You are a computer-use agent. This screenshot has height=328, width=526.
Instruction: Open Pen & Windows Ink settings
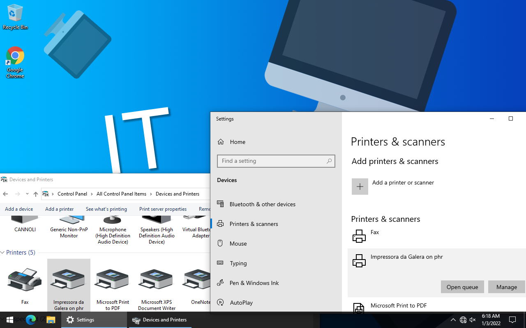[254, 283]
